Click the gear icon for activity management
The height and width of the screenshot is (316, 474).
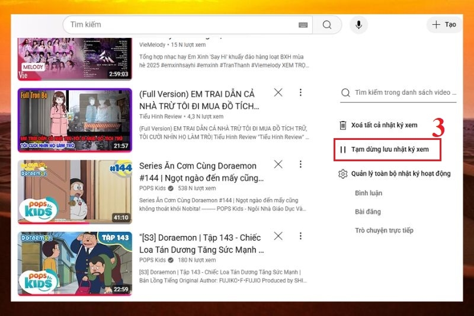click(343, 174)
